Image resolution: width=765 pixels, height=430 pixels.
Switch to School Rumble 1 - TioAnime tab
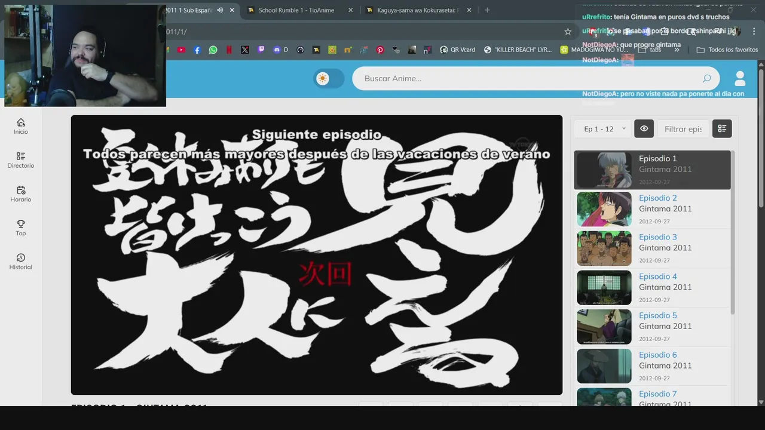296,10
